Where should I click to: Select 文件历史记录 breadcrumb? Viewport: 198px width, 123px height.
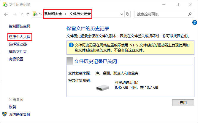coord(80,14)
